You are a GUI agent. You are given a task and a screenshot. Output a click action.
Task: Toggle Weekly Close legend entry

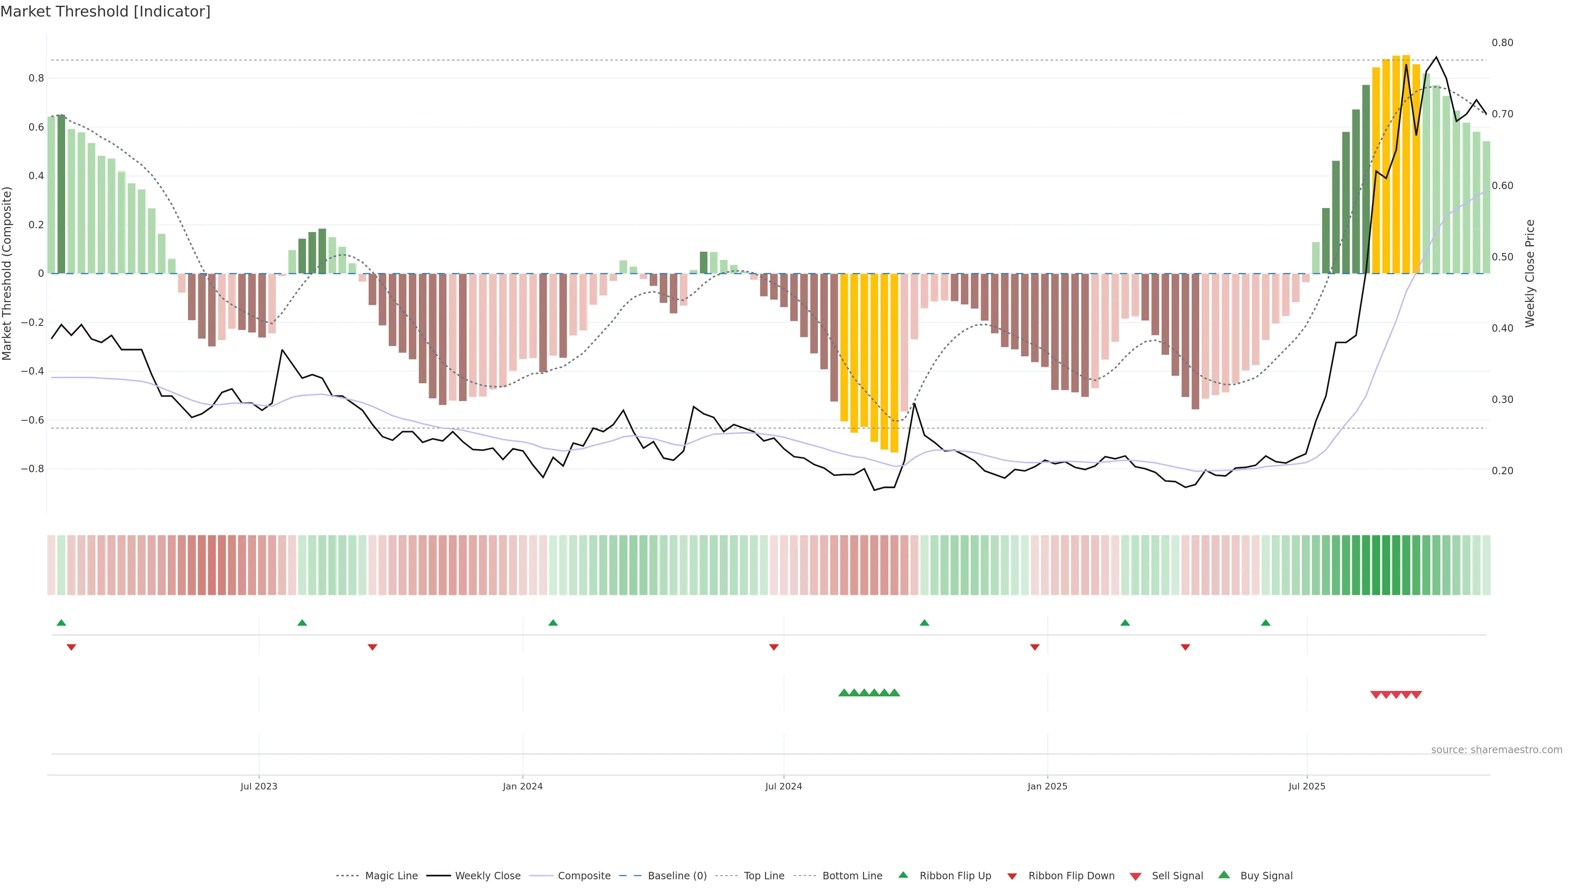click(487, 876)
